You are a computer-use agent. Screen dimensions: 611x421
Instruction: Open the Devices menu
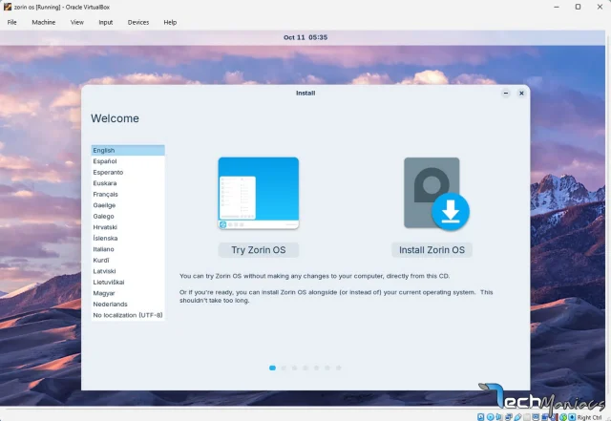tap(138, 22)
